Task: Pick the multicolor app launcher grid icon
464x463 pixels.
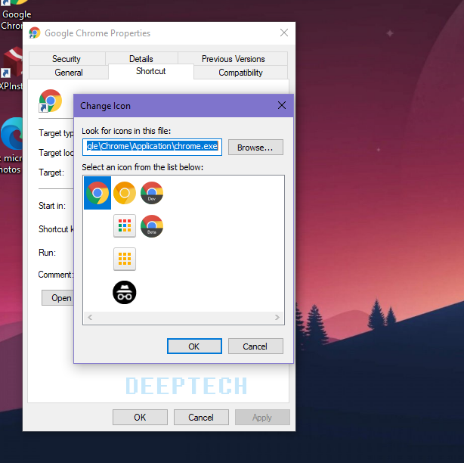Action: coord(125,225)
